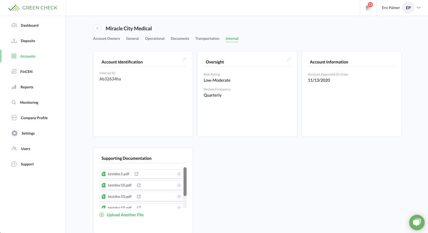Click the Account Information heading
This screenshot has width=428, height=233.
coord(329,62)
